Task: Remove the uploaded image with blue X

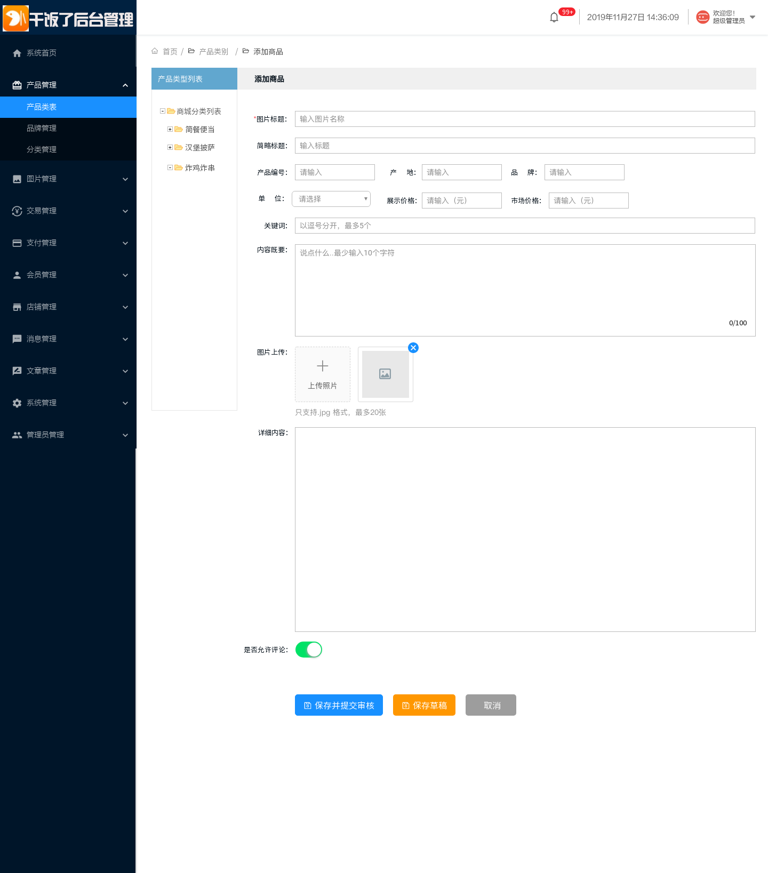Action: [x=413, y=348]
